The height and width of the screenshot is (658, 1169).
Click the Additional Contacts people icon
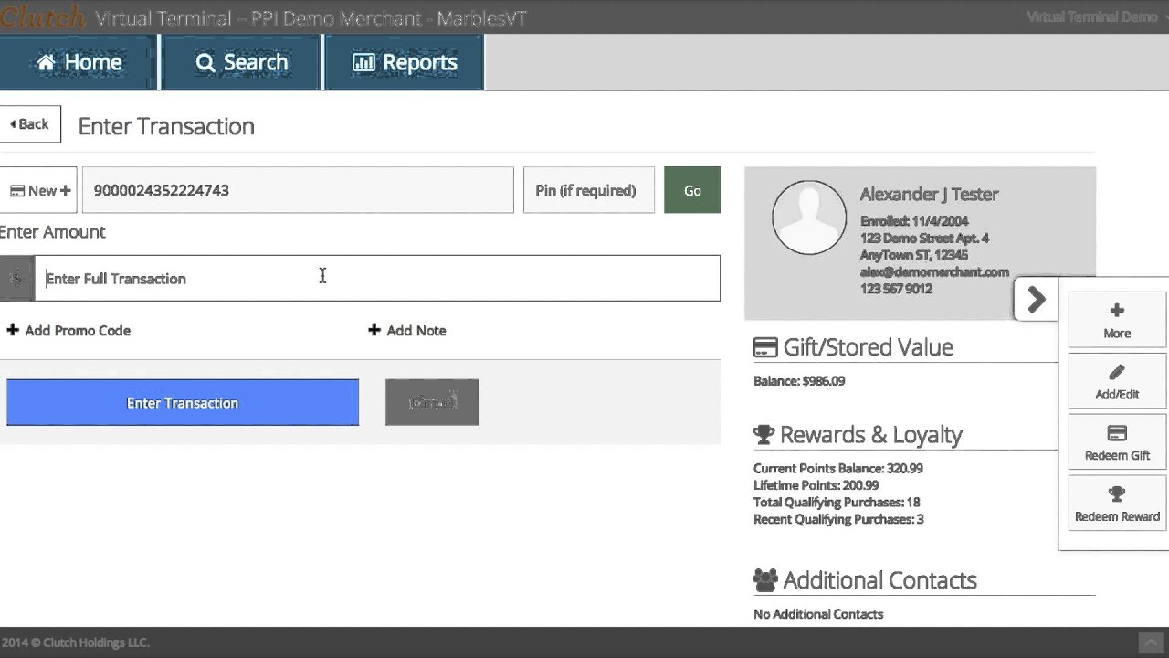765,580
